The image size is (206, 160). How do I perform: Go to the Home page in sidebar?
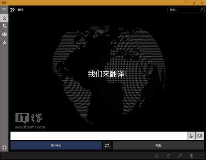click(x=4, y=18)
